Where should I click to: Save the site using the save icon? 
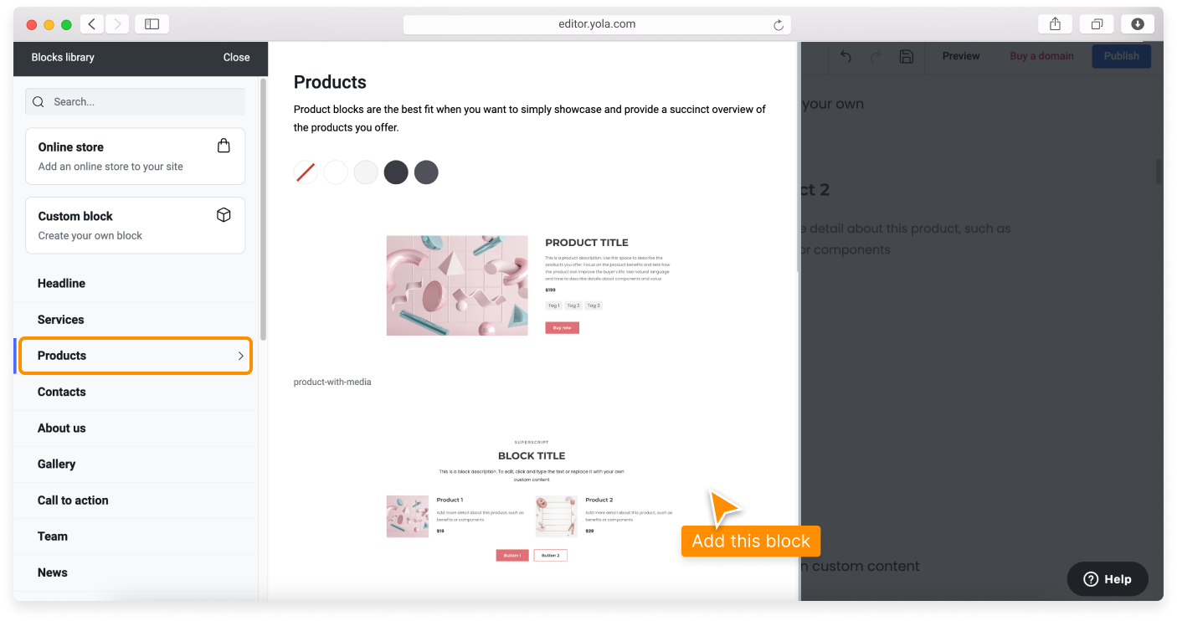click(906, 56)
